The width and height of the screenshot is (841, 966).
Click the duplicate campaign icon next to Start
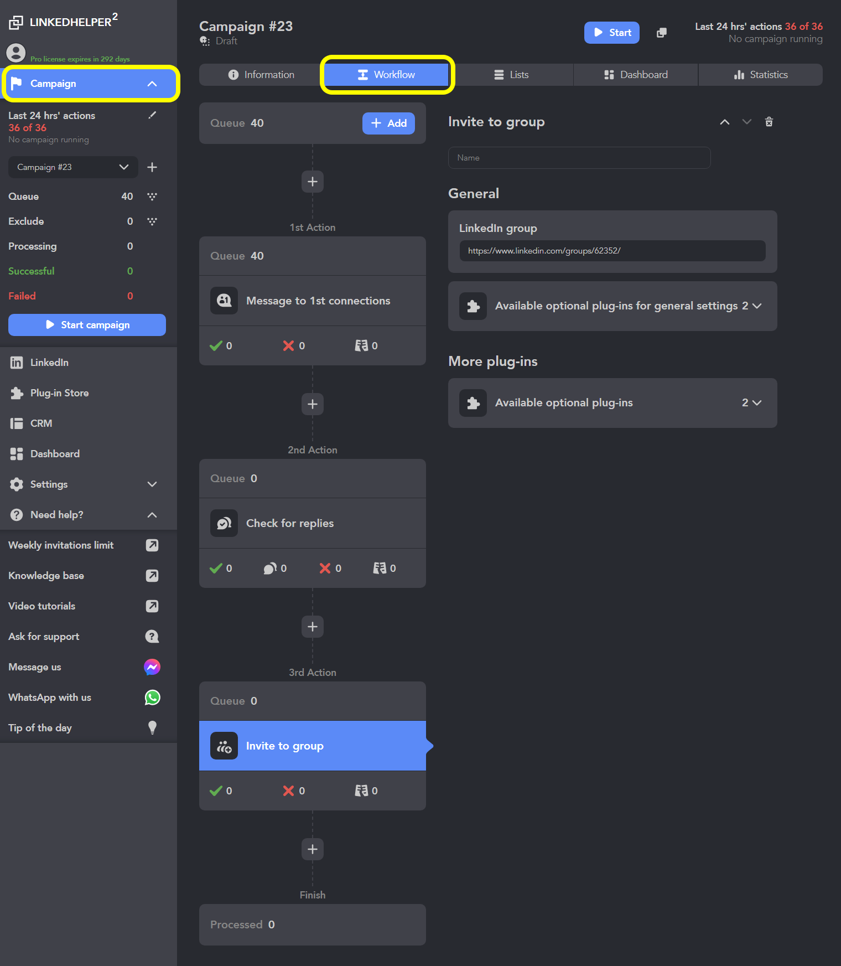661,33
